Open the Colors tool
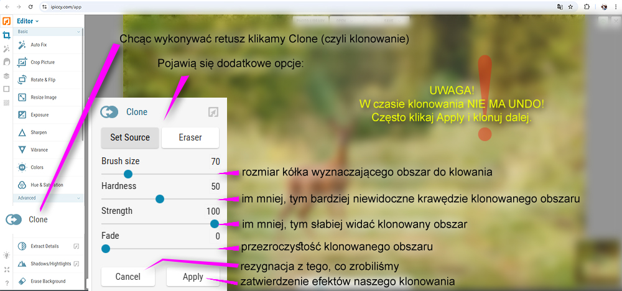This screenshot has width=622, height=291. [x=39, y=167]
